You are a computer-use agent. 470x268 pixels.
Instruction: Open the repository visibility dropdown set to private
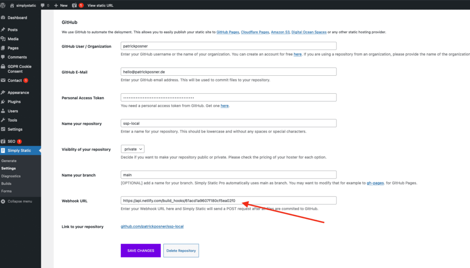pos(133,149)
